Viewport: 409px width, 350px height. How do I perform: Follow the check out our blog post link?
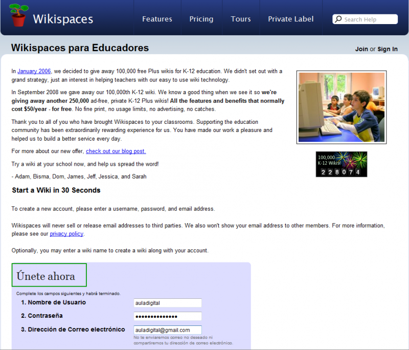[116, 151]
